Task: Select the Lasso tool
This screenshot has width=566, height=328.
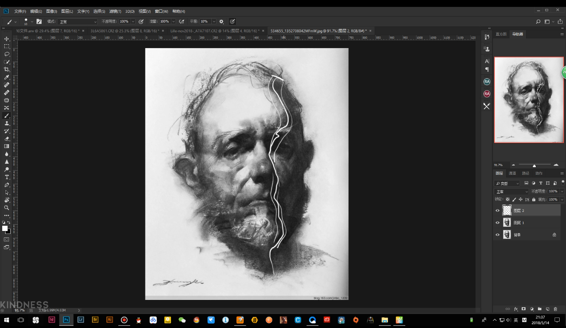Action: pos(6,54)
